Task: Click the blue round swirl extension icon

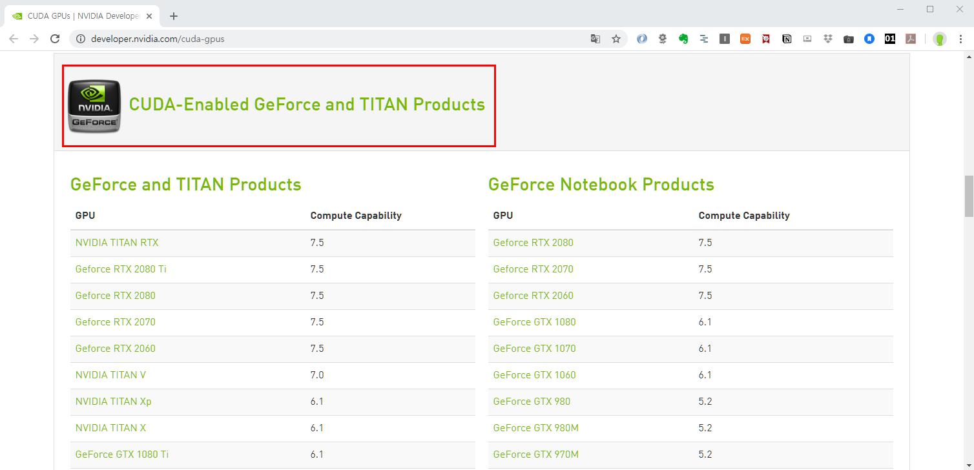Action: pos(642,39)
